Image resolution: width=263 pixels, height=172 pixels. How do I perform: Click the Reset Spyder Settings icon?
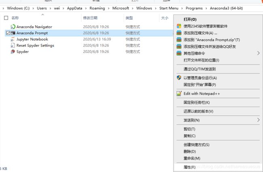tap(13, 45)
